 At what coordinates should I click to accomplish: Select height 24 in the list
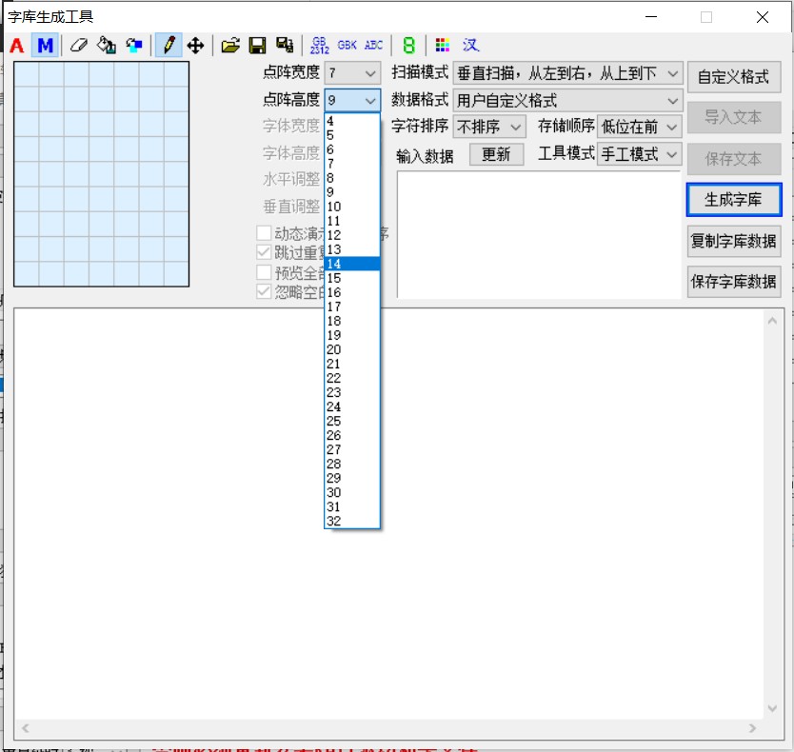pos(352,406)
